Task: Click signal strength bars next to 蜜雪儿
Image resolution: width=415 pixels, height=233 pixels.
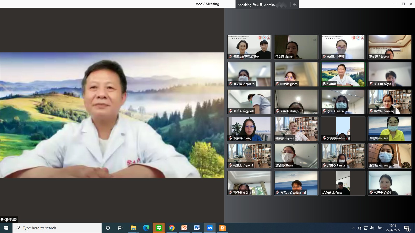Action: click(x=305, y=193)
